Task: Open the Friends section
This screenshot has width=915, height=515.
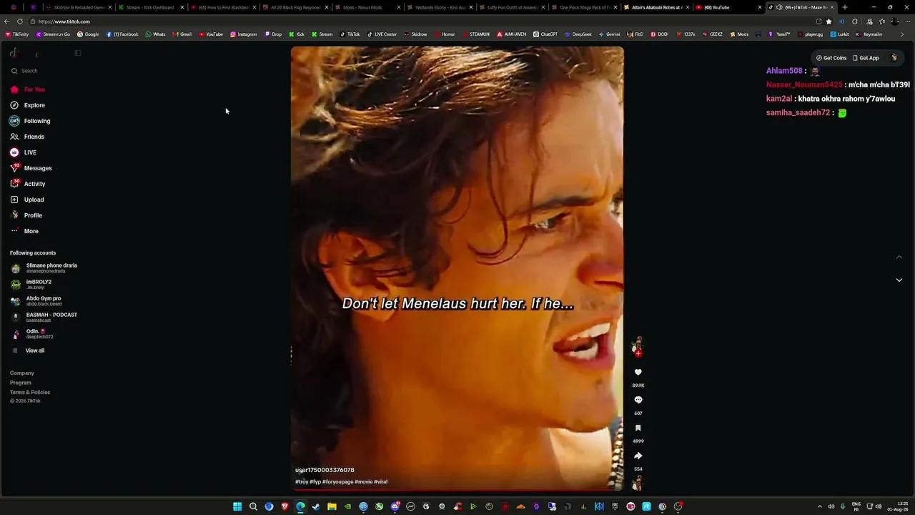Action: (27, 137)
